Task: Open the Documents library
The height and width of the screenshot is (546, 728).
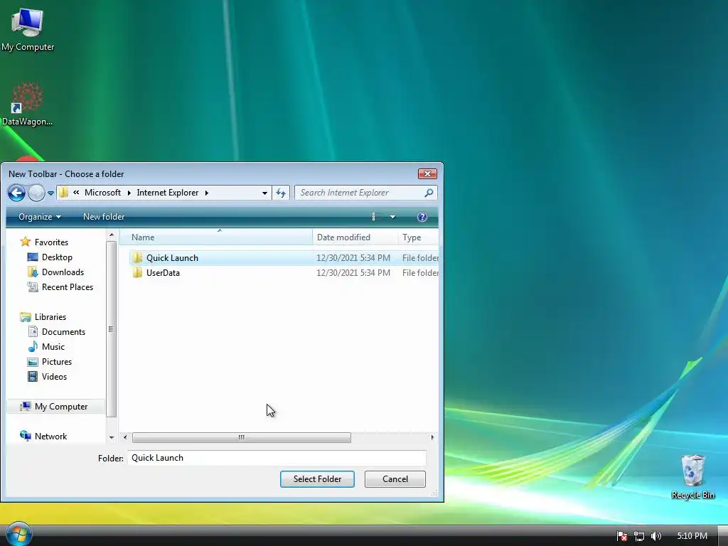Action: coord(63,332)
